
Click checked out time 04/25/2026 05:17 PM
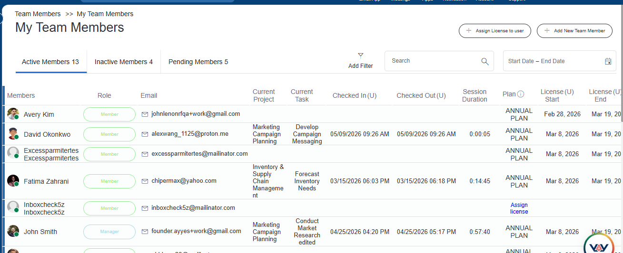click(x=426, y=232)
